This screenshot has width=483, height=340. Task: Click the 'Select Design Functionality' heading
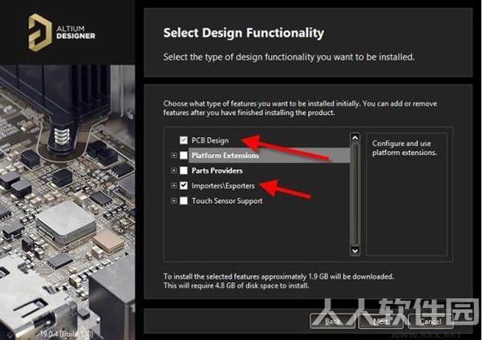[243, 33]
